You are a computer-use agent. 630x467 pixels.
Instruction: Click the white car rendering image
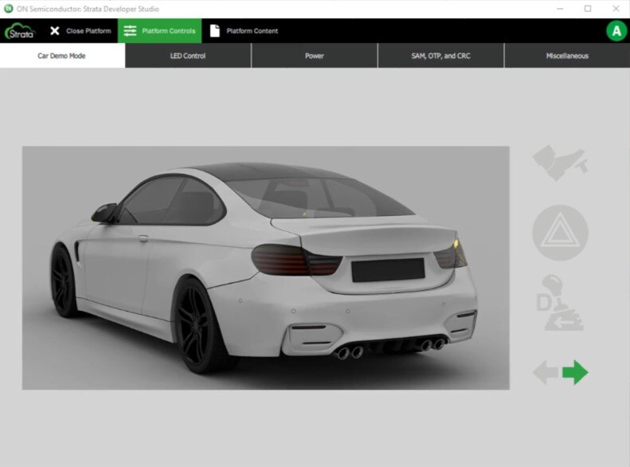coord(265,268)
